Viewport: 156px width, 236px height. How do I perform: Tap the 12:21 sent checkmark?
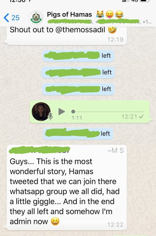click(x=141, y=116)
